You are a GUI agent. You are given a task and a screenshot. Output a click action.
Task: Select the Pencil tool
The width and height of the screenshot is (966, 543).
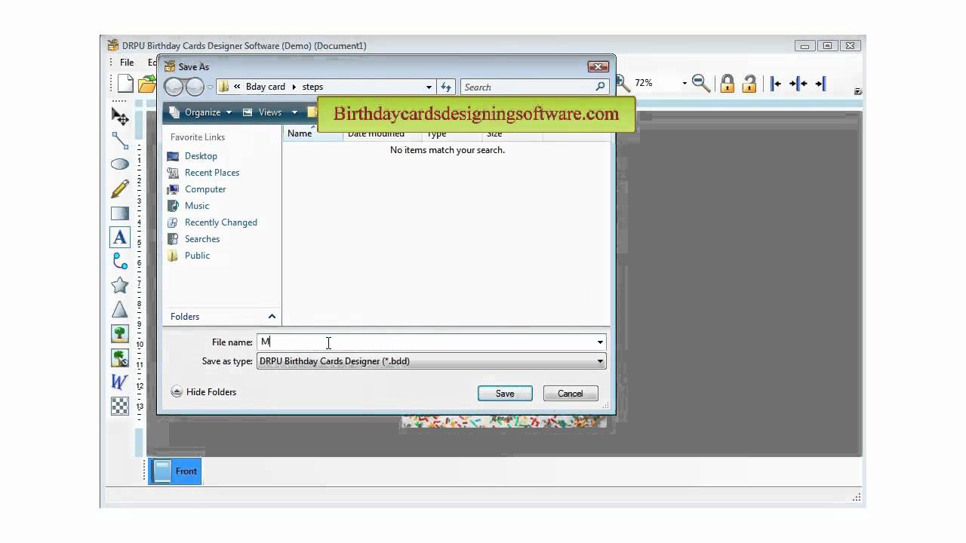tap(120, 189)
